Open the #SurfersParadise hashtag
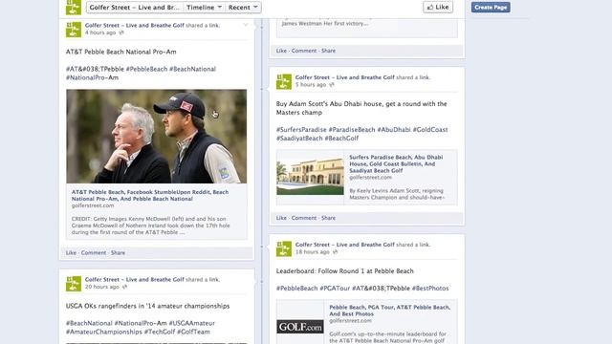This screenshot has width=612, height=344. point(301,130)
